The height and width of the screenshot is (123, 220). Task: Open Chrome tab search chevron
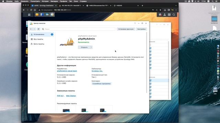[176, 5]
